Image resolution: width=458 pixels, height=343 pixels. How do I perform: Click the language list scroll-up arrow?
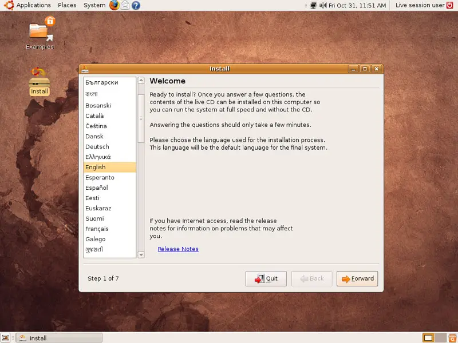pos(141,80)
